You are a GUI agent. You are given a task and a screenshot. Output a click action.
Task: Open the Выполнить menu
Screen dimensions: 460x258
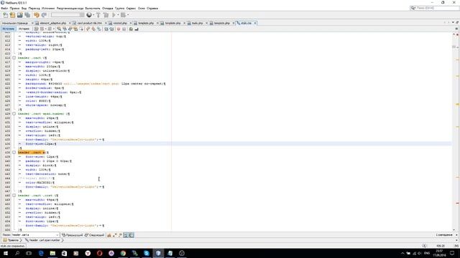pos(93,8)
